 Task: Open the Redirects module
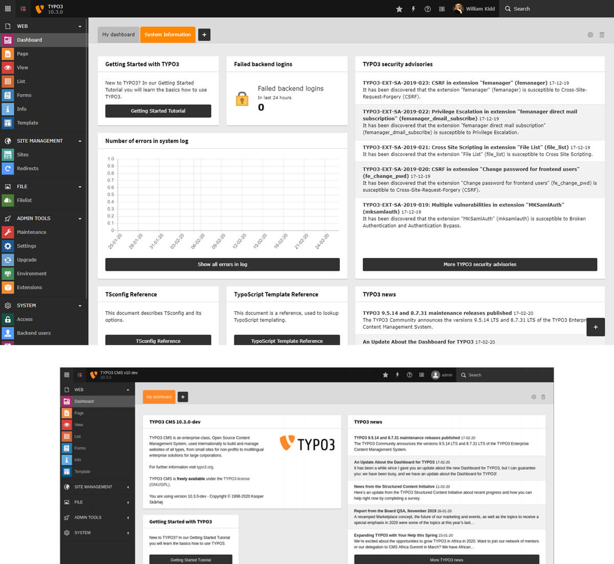coord(43,168)
